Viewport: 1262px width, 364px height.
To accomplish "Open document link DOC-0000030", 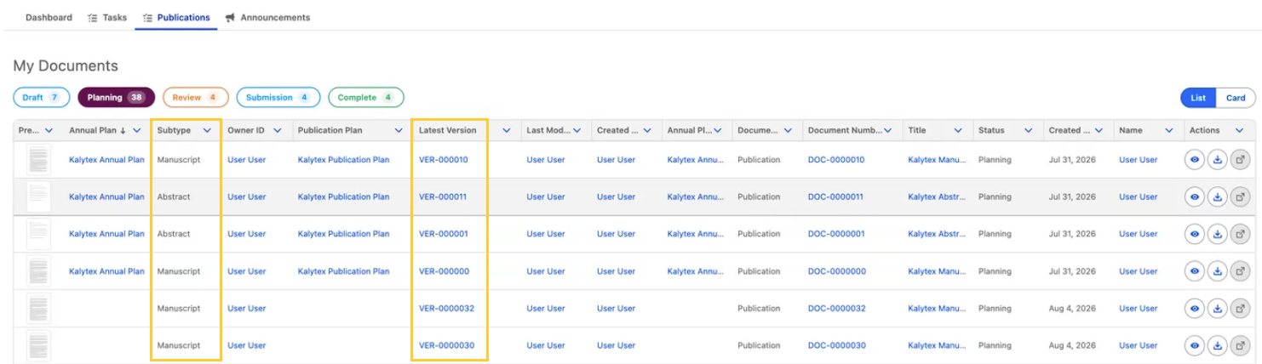I will tap(836, 345).
